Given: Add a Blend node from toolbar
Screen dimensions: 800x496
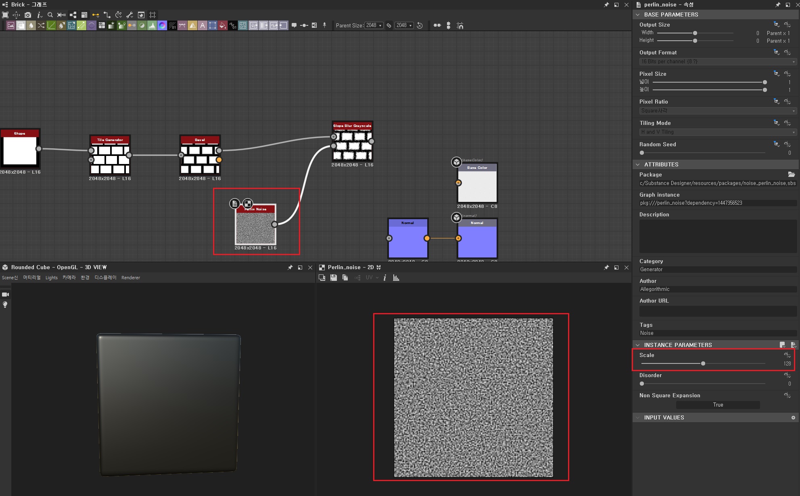Looking at the screenshot, I should point(21,25).
